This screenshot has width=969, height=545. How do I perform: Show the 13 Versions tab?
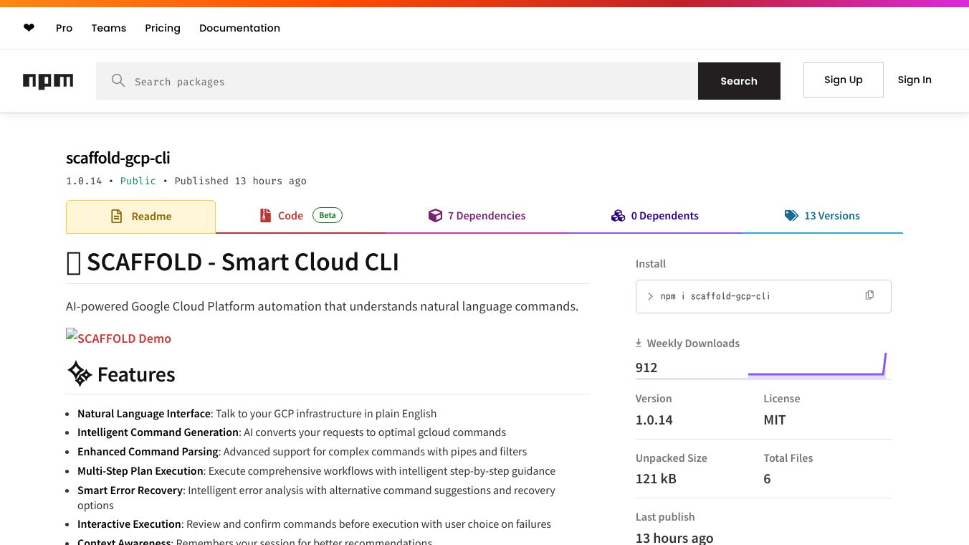tap(822, 216)
